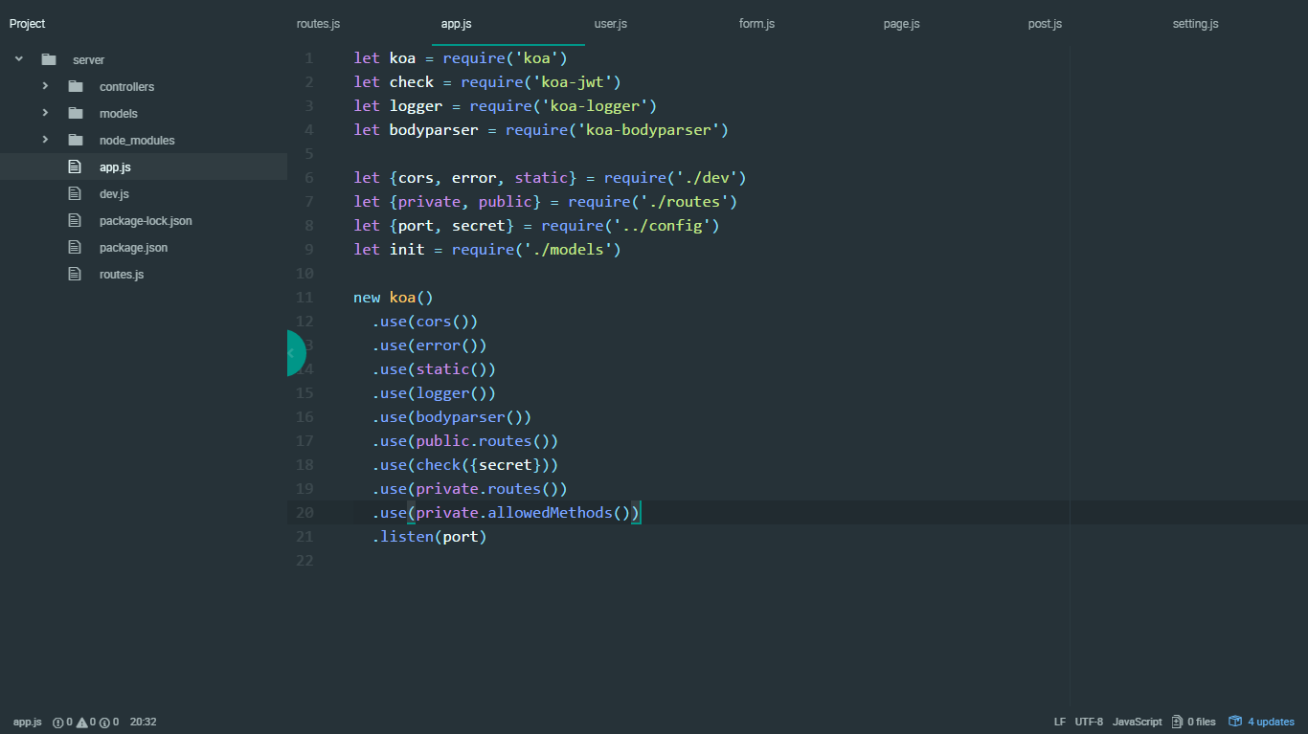Viewport: 1308px width, 734px height.
Task: Click the server folder icon
Action: (x=49, y=59)
